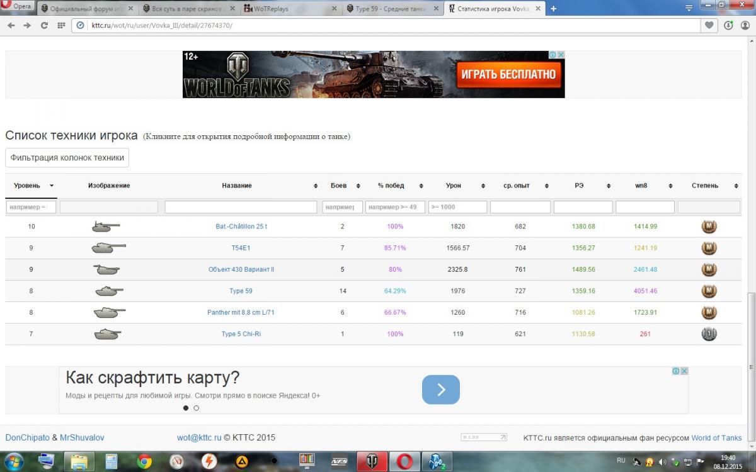Sort table by Урон column
Image resolution: width=756 pixels, height=472 pixels.
coord(457,186)
